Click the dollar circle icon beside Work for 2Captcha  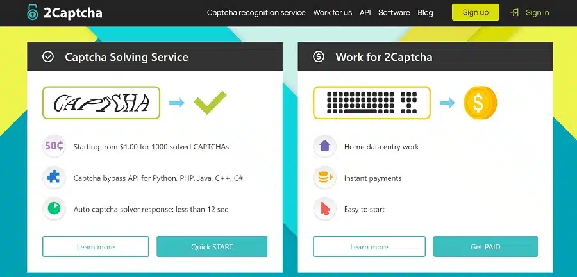(x=319, y=57)
